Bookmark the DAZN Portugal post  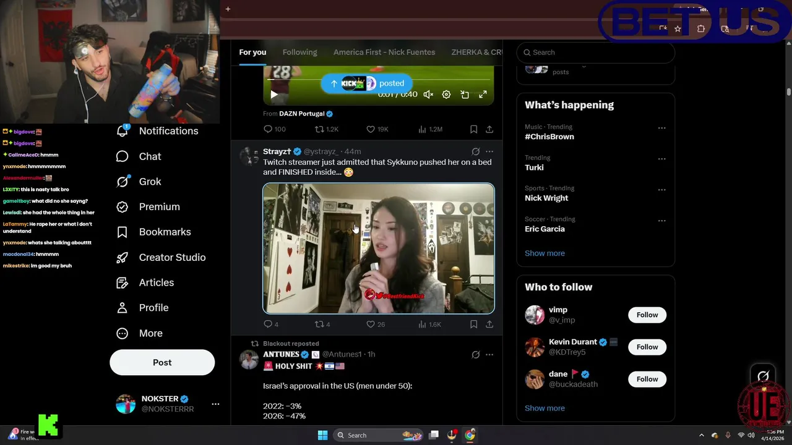pyautogui.click(x=473, y=129)
